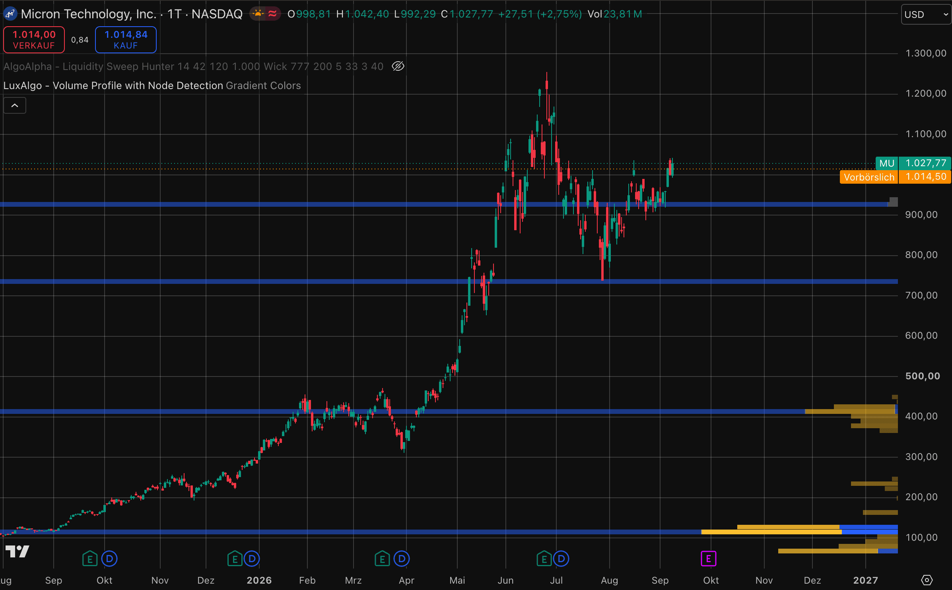
Task: Open the purple upcoming earnings marker E
Action: (x=708, y=559)
